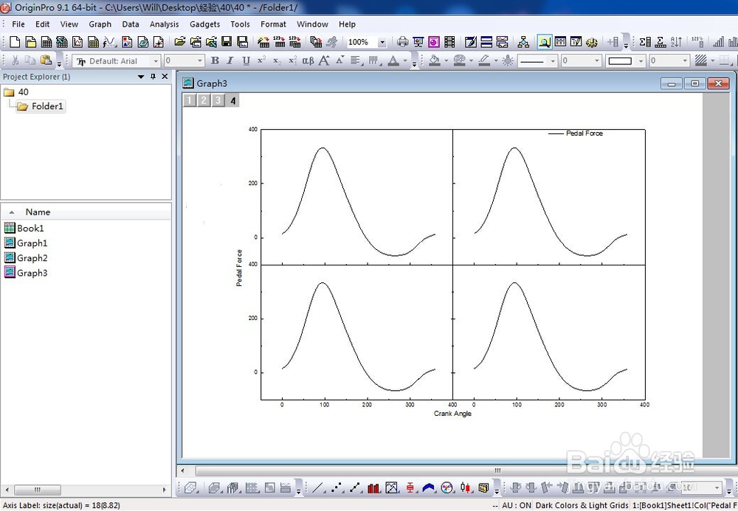Open the Results Log icon
The height and width of the screenshot is (511, 738).
tap(560, 42)
